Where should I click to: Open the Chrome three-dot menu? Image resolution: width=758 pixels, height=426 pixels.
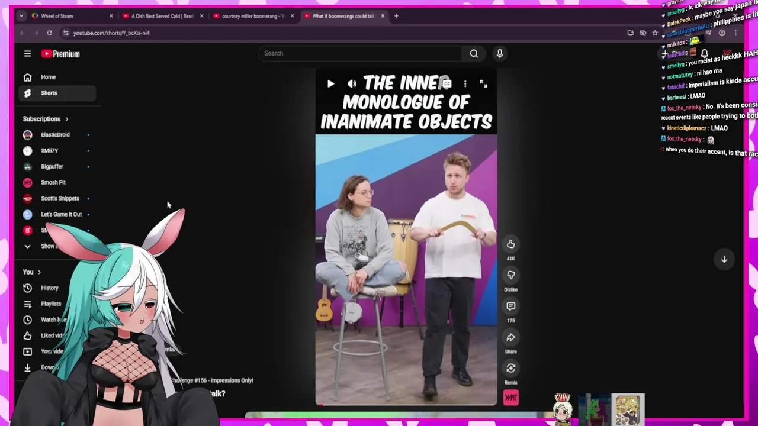click(735, 33)
